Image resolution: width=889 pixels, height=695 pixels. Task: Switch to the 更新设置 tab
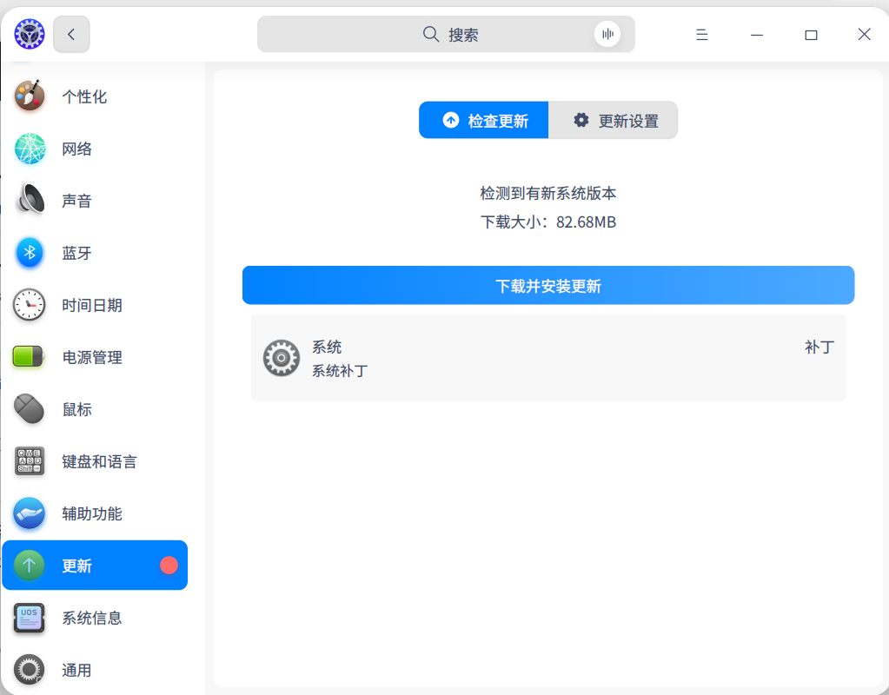tap(613, 120)
